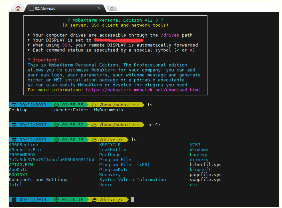The height and width of the screenshot is (208, 282).
Task: Click the 'cd C:' command text
Action: tap(154, 125)
